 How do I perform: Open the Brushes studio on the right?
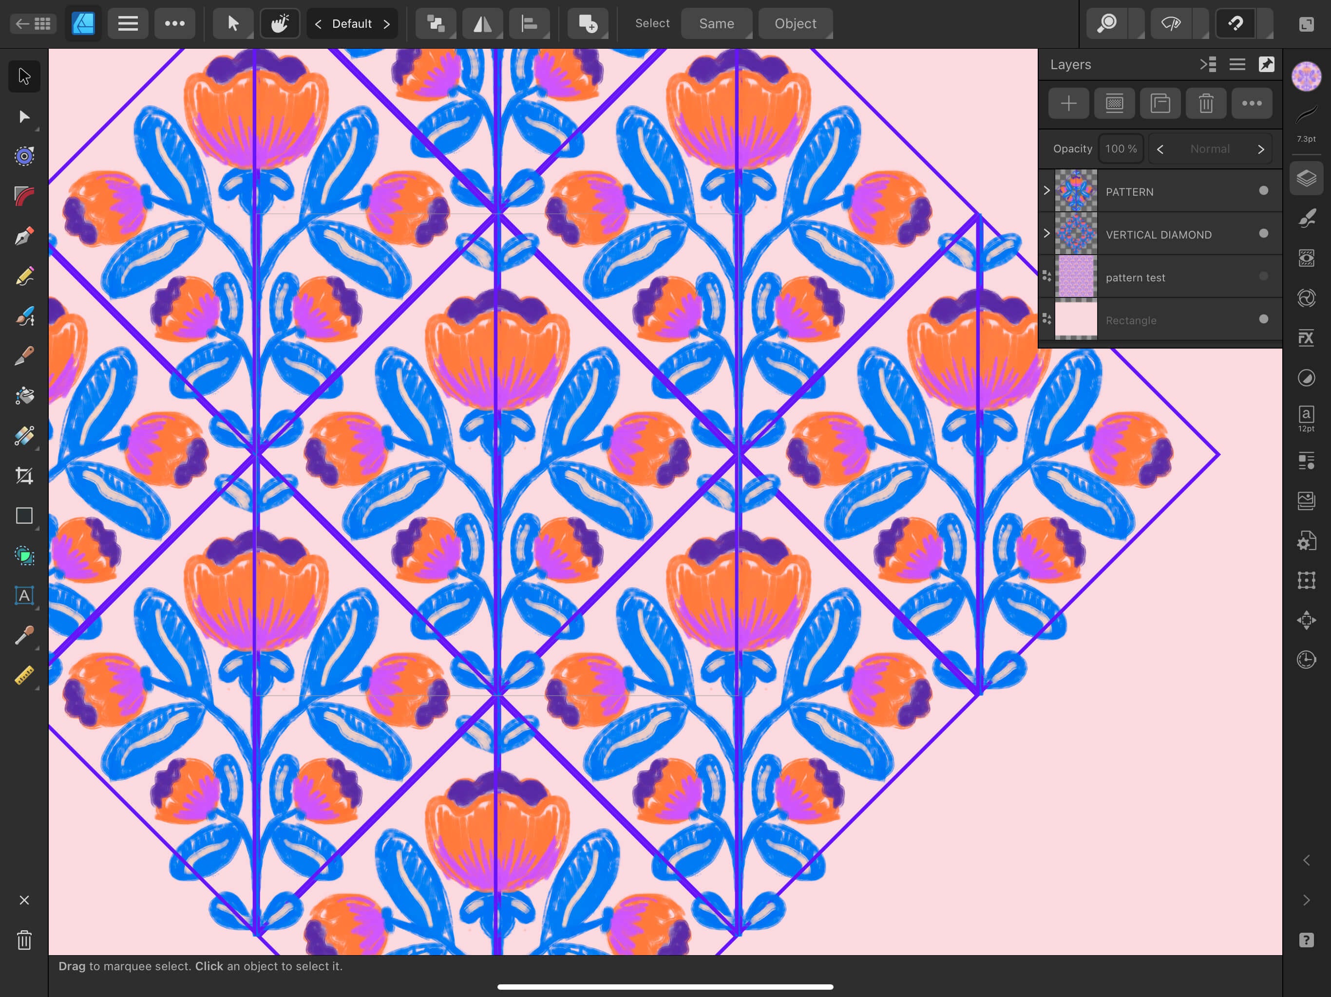click(x=1306, y=218)
